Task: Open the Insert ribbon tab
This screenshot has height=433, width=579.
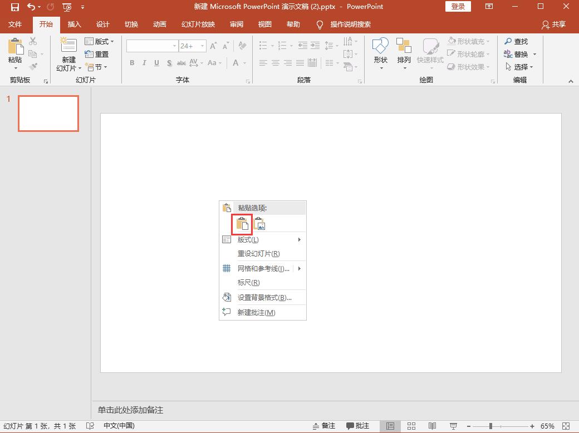Action: [74, 24]
